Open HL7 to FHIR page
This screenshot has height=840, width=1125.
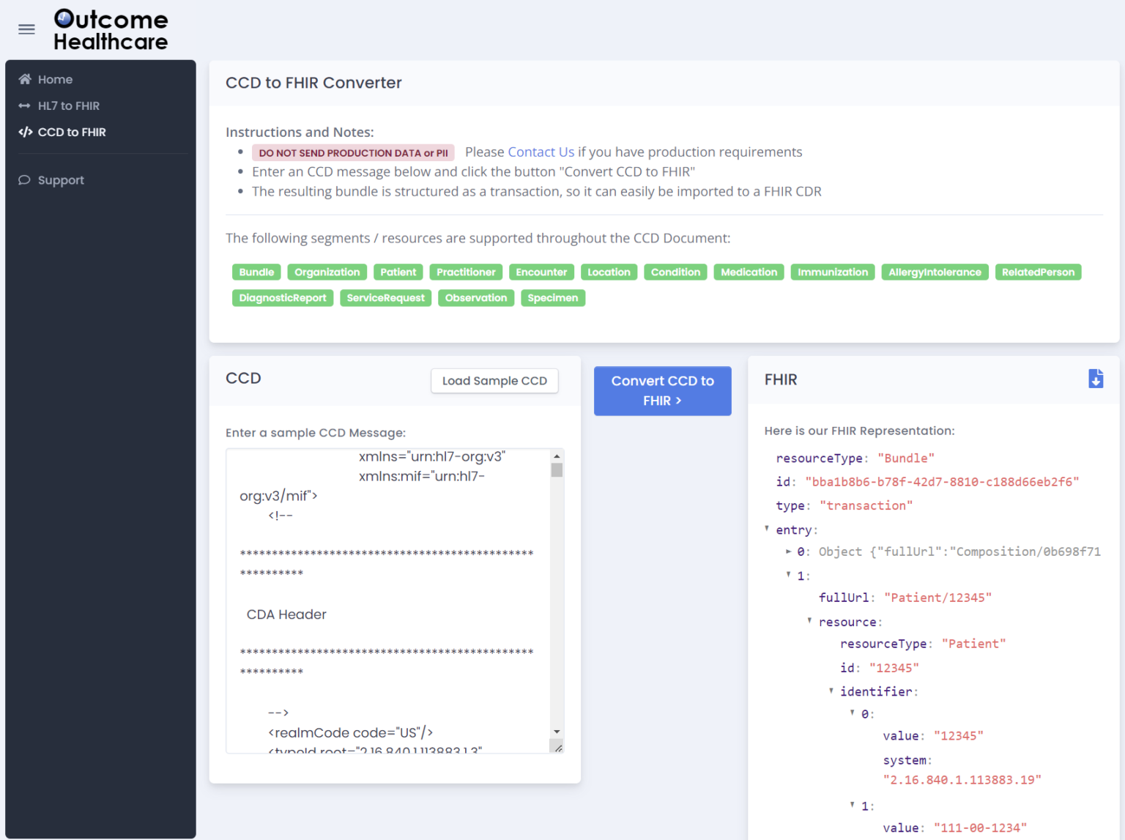pos(68,105)
